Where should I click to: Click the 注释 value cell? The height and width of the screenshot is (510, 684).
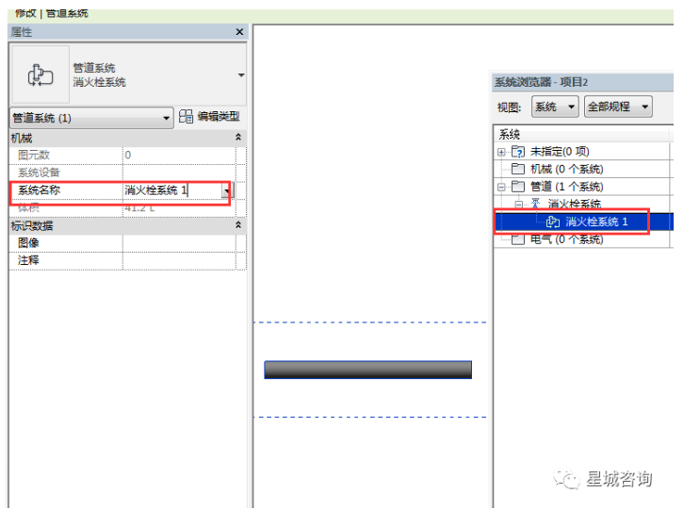click(x=179, y=261)
